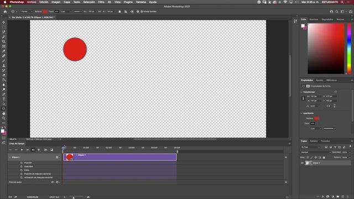The image size is (354, 199).
Task: Select the Rectangular Marquee tool
Action: [4, 27]
